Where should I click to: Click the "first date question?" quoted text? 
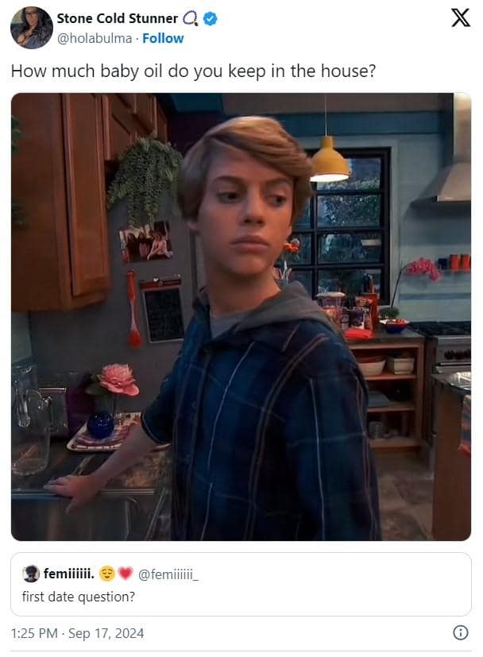pos(79,597)
